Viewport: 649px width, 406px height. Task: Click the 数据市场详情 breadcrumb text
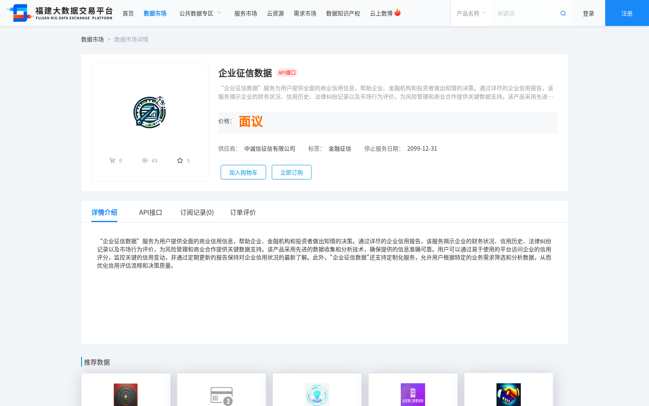coord(131,39)
